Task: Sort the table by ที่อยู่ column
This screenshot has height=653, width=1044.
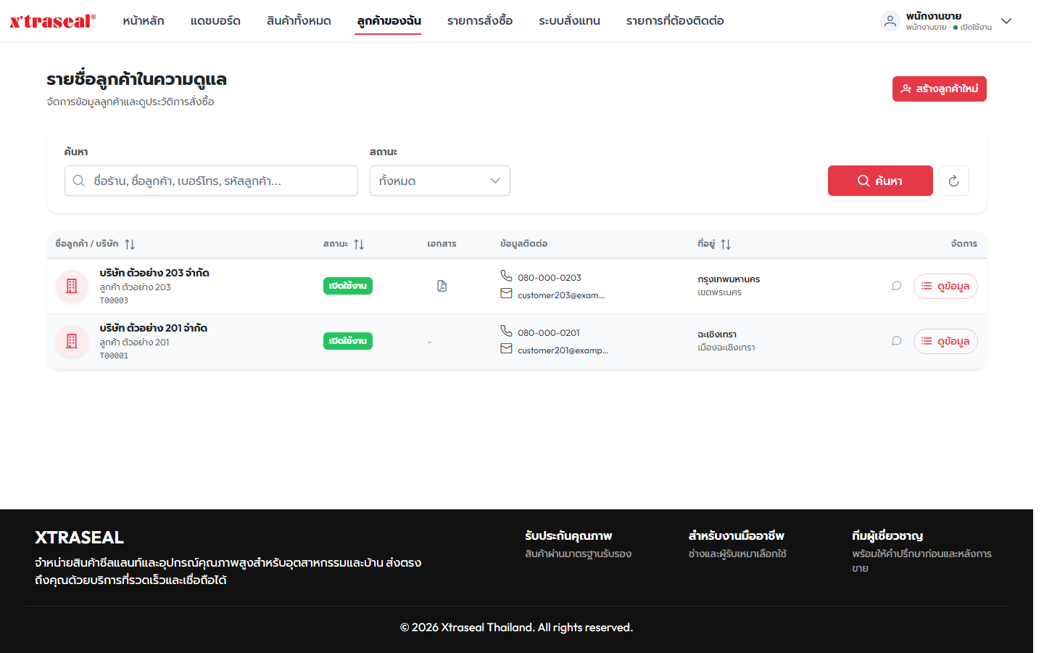Action: pos(726,245)
